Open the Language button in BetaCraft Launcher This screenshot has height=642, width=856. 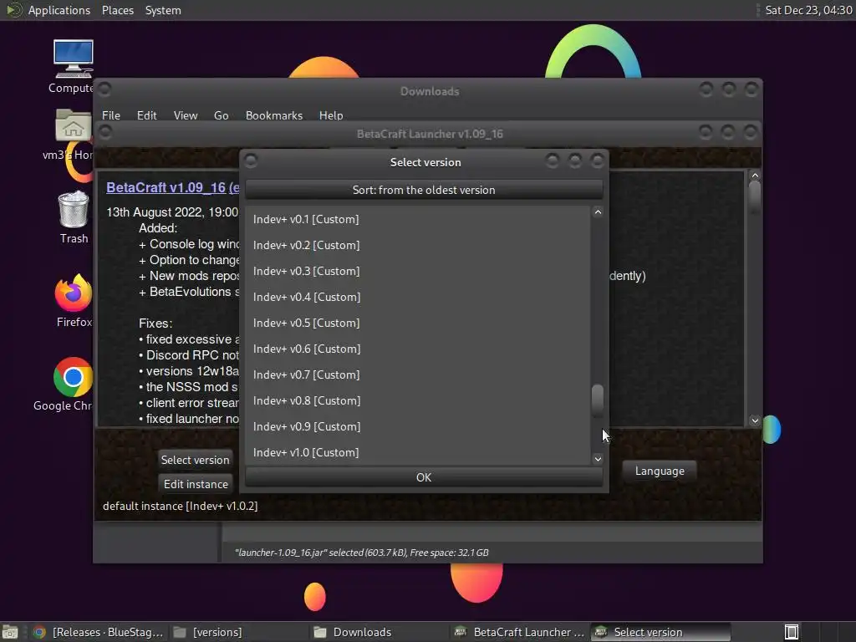[660, 471]
